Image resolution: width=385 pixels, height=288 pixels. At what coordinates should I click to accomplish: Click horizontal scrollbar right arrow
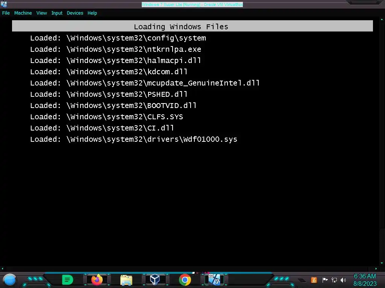(376, 268)
